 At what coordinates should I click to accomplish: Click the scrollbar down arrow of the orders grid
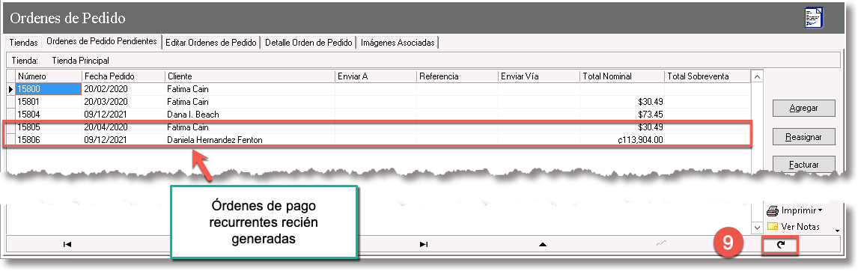coord(758,227)
